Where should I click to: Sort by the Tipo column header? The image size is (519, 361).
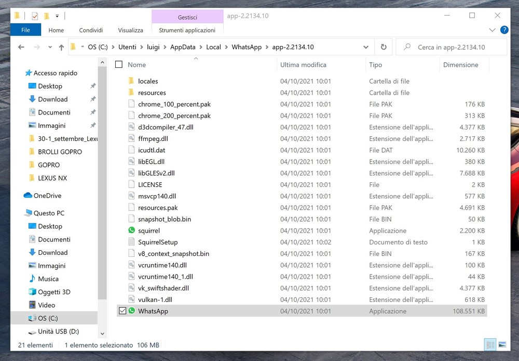coord(375,65)
